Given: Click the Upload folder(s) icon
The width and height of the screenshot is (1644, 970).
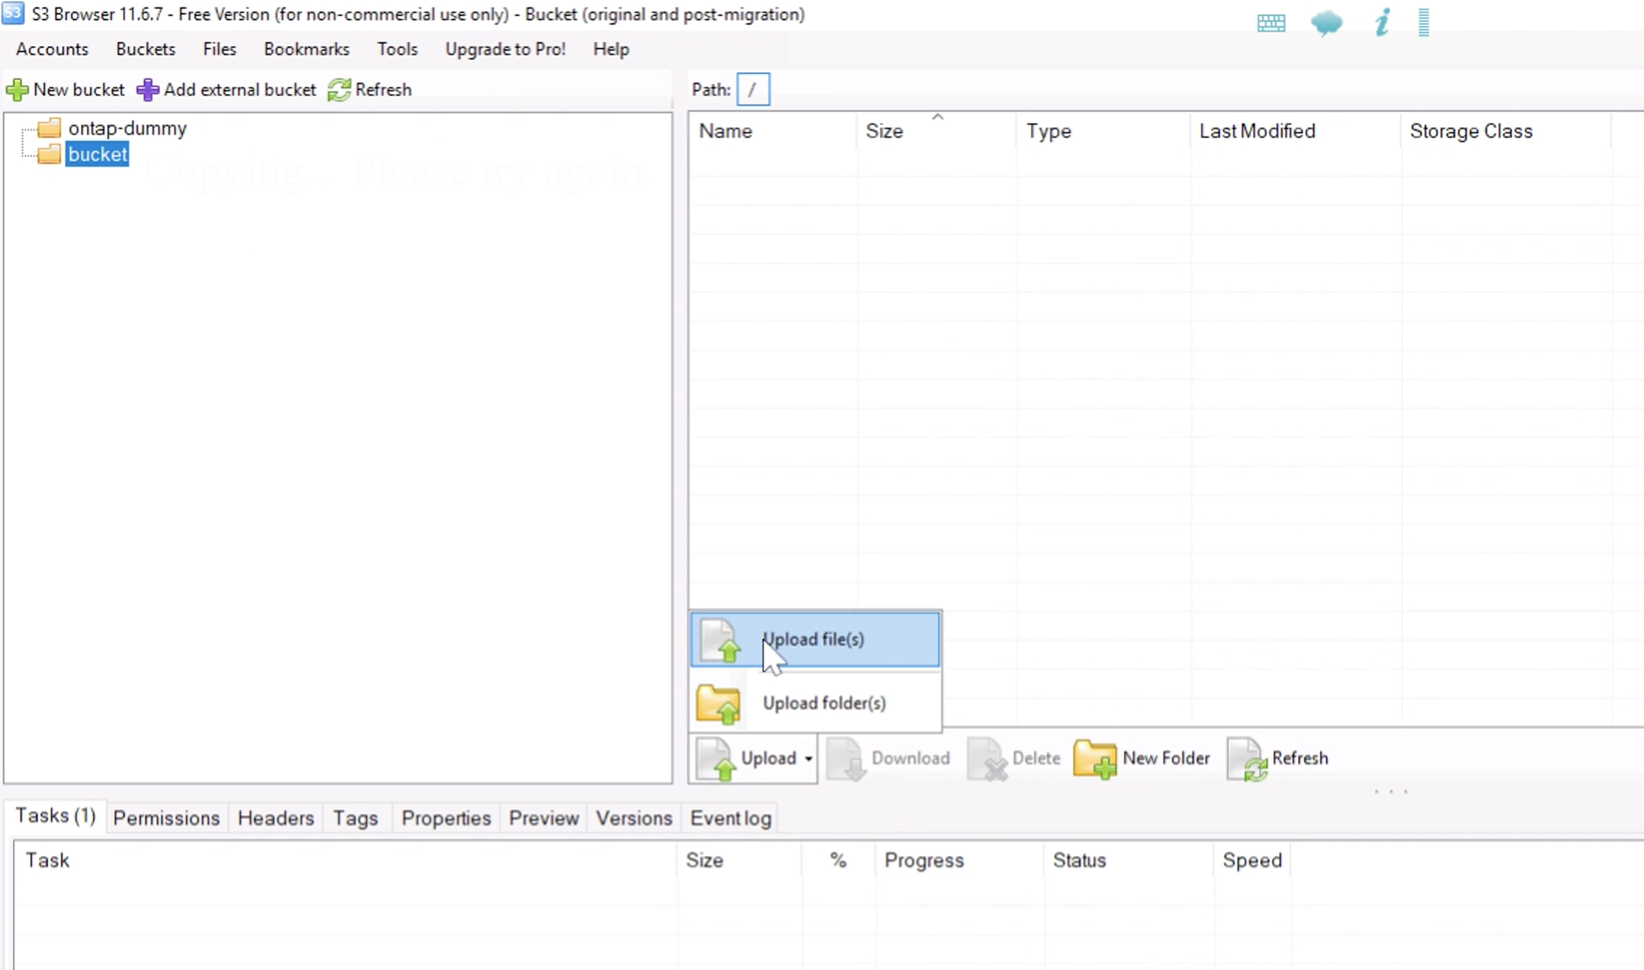Looking at the screenshot, I should point(719,702).
